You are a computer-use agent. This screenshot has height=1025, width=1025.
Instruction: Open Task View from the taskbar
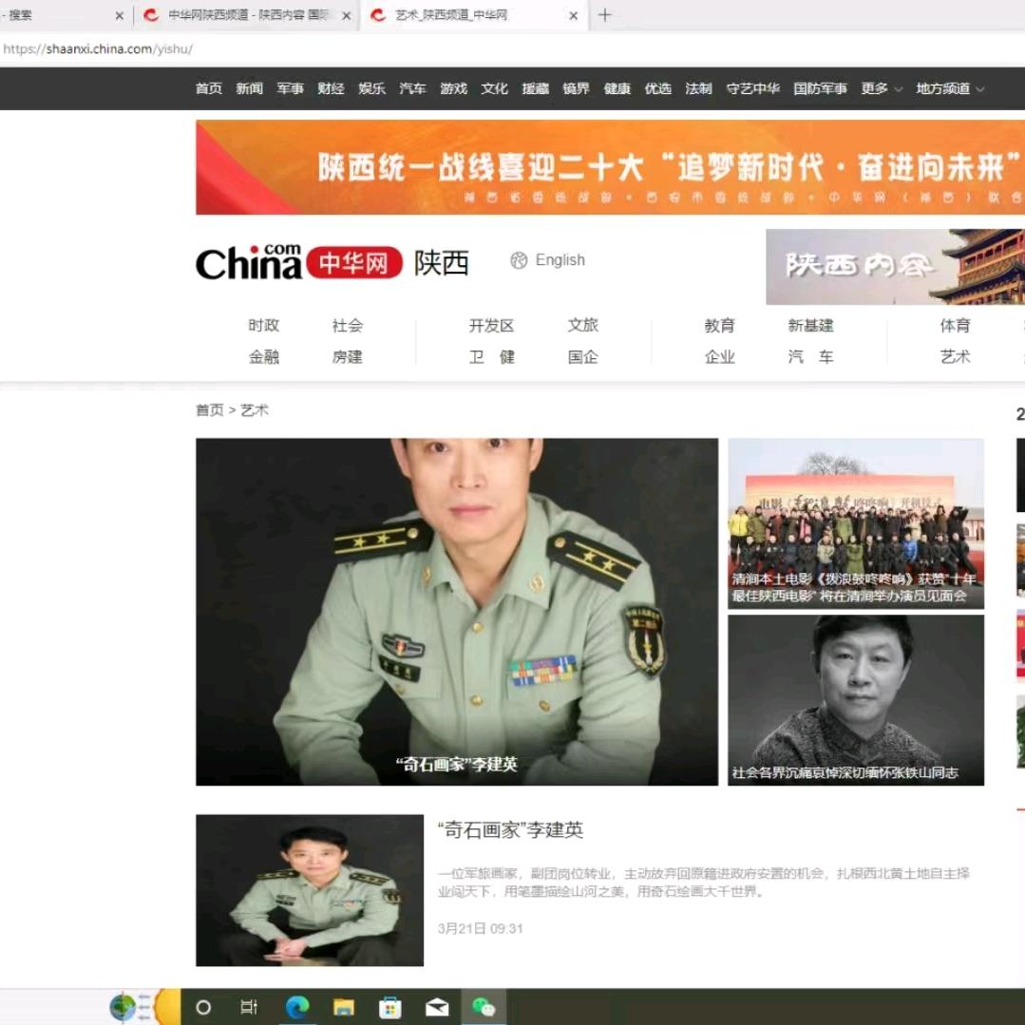(x=249, y=1008)
